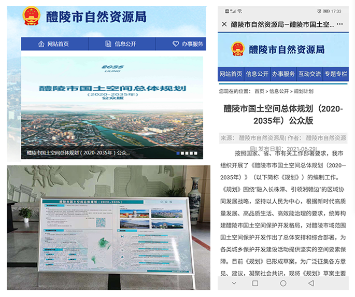Image resolution: width=355 pixels, height=297 pixels.
Task: Tap the Android recent apps square button
Action: click(x=255, y=283)
